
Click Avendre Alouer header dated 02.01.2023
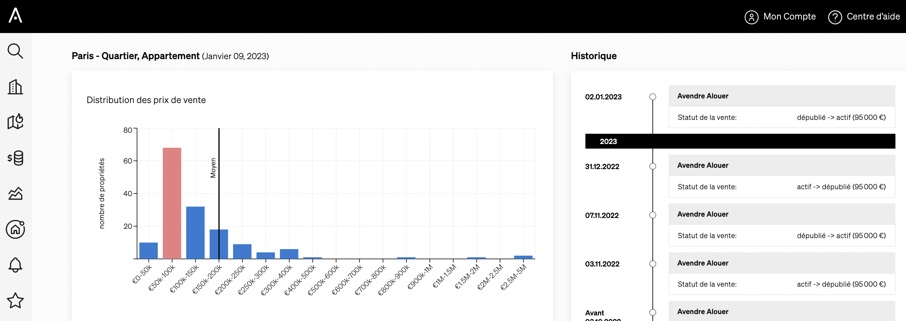tap(782, 96)
